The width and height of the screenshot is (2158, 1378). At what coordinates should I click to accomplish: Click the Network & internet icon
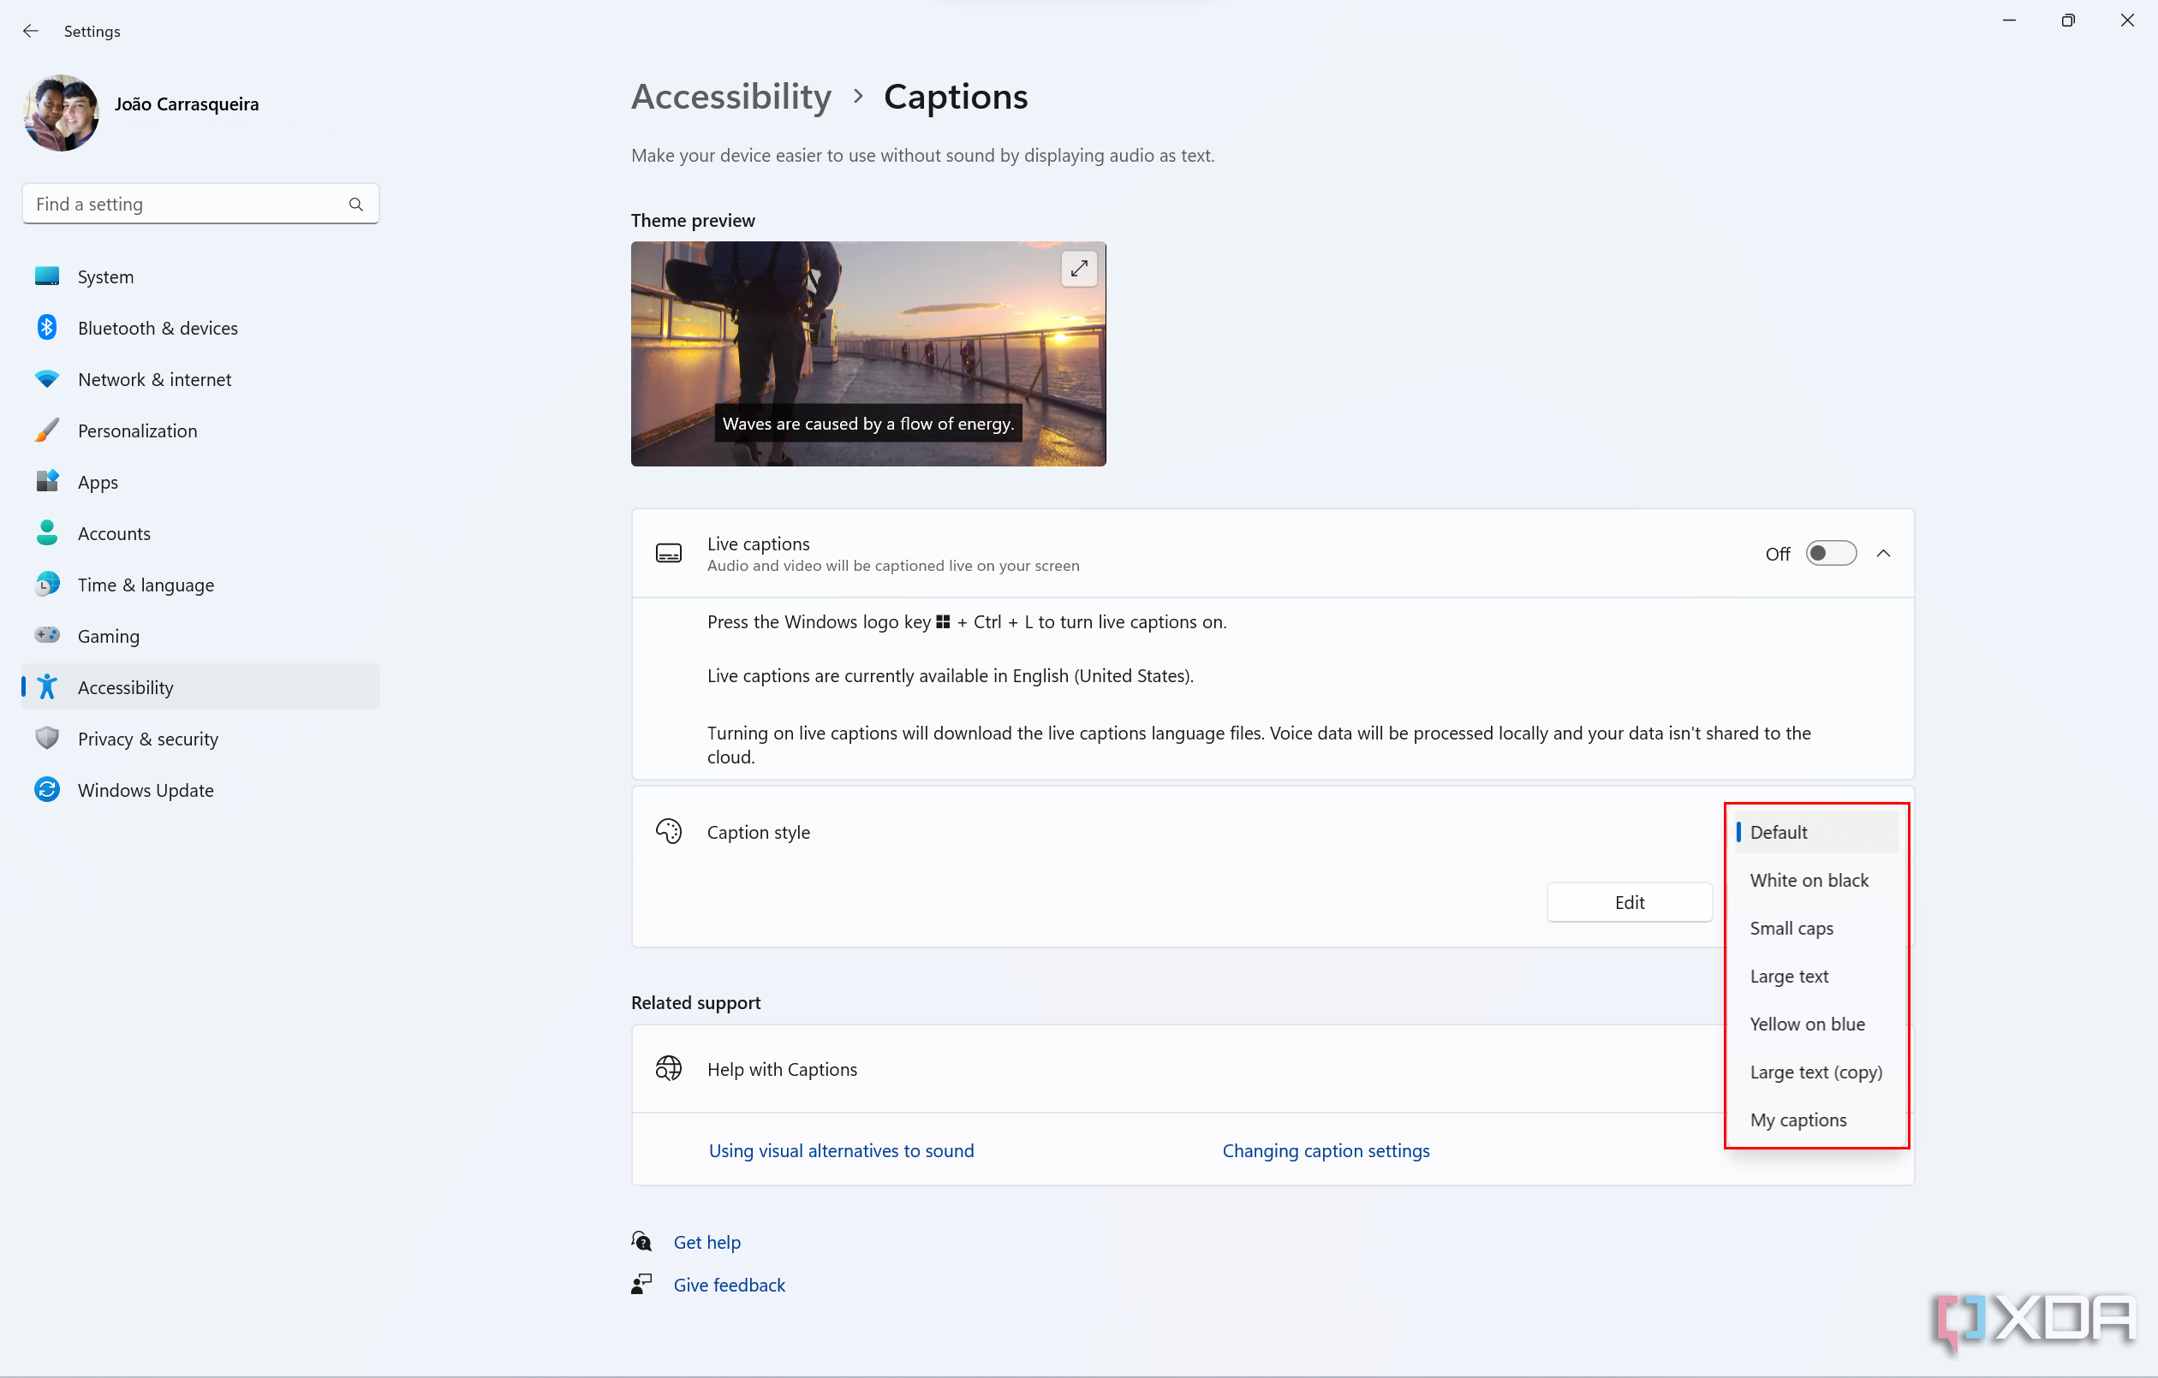click(x=45, y=377)
